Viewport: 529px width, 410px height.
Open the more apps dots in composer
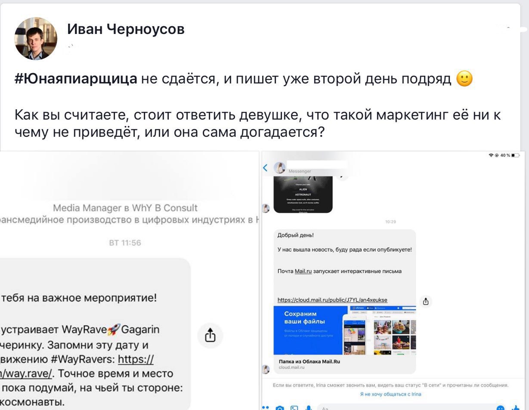pyautogui.click(x=265, y=408)
